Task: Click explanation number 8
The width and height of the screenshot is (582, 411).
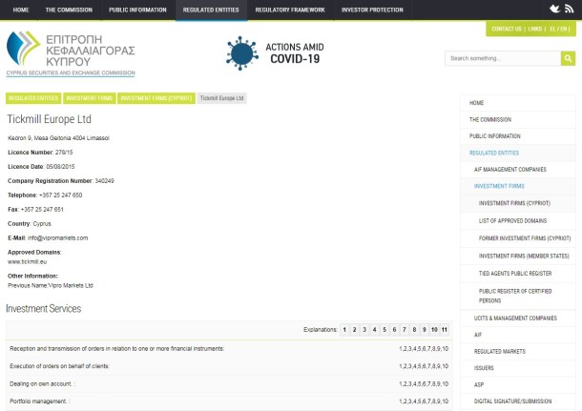Action: 414,329
